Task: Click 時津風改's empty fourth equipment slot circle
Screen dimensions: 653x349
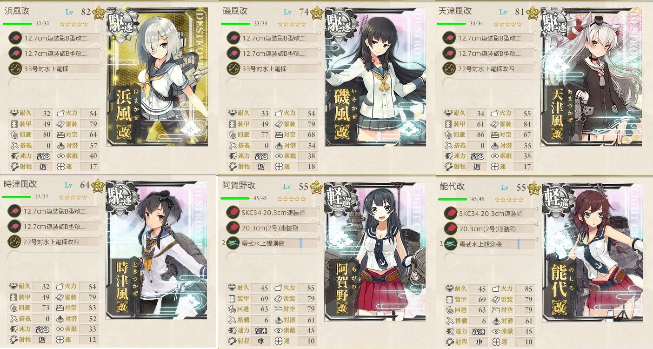Action: click(x=15, y=257)
